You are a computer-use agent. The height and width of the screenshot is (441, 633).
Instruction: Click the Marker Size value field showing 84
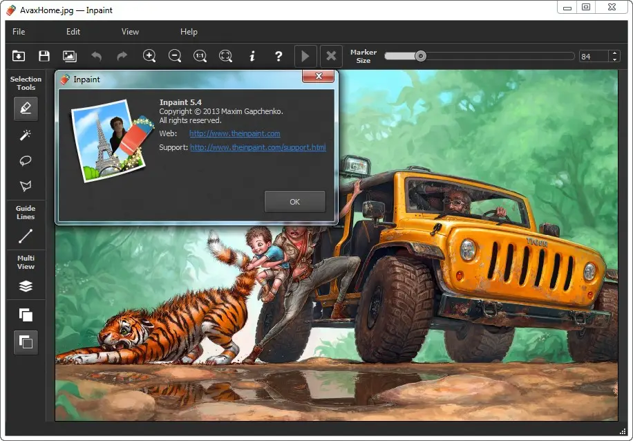tap(594, 56)
